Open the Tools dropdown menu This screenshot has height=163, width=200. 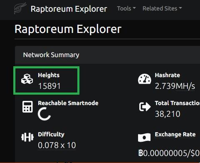click(x=126, y=8)
